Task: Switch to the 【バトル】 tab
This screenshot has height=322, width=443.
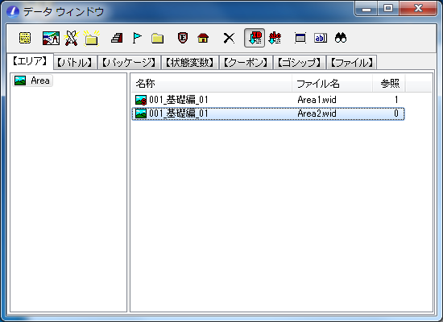Action: [x=75, y=63]
